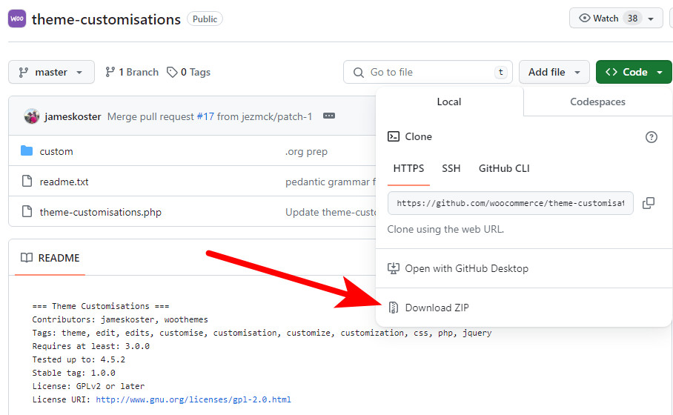The height and width of the screenshot is (415, 673).
Task: Click the Public visibility badge
Action: click(205, 19)
